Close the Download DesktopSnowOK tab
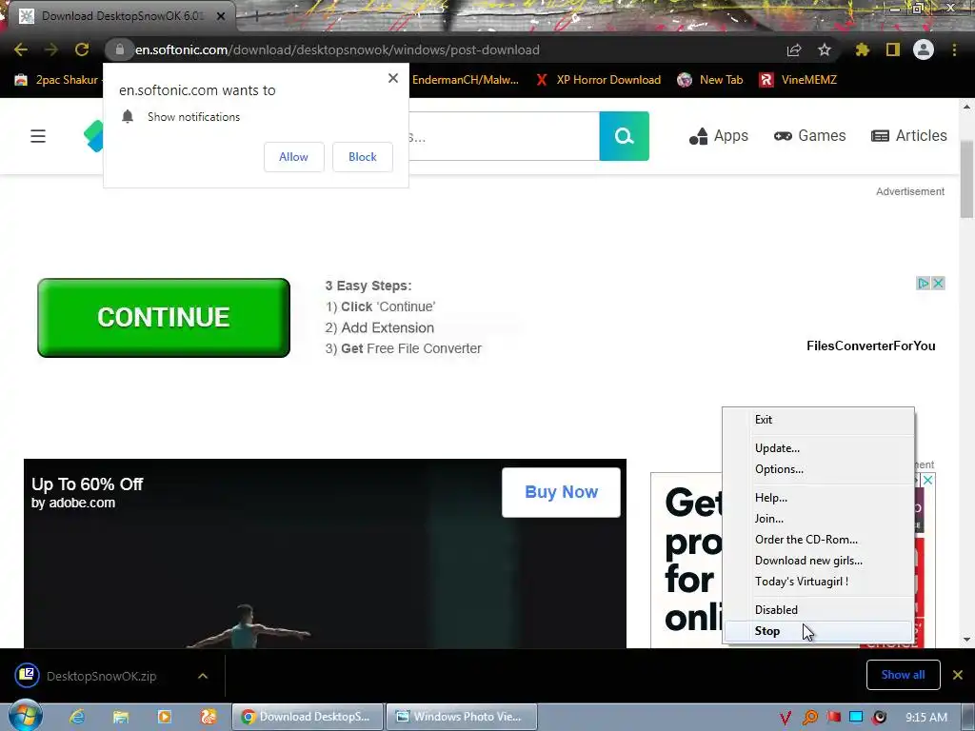The height and width of the screenshot is (731, 975). (221, 16)
